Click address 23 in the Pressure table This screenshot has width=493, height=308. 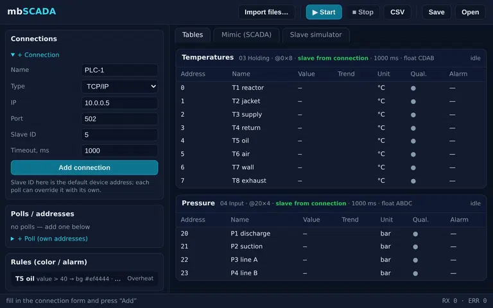pyautogui.click(x=184, y=273)
